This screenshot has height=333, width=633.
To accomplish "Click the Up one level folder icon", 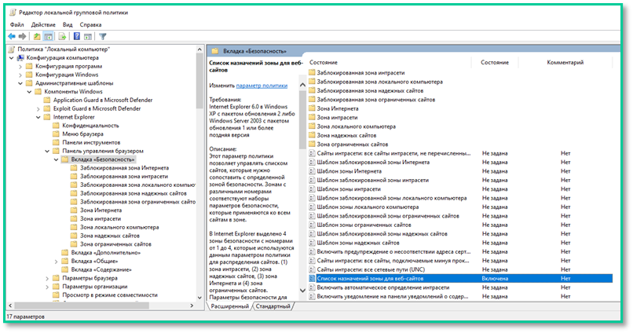I will [x=37, y=36].
